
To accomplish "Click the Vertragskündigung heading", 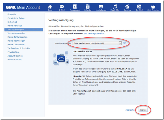I will 61,20.
